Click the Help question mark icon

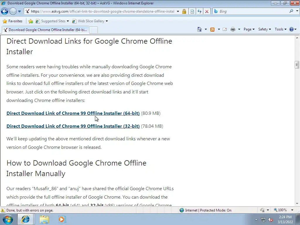click(x=292, y=29)
